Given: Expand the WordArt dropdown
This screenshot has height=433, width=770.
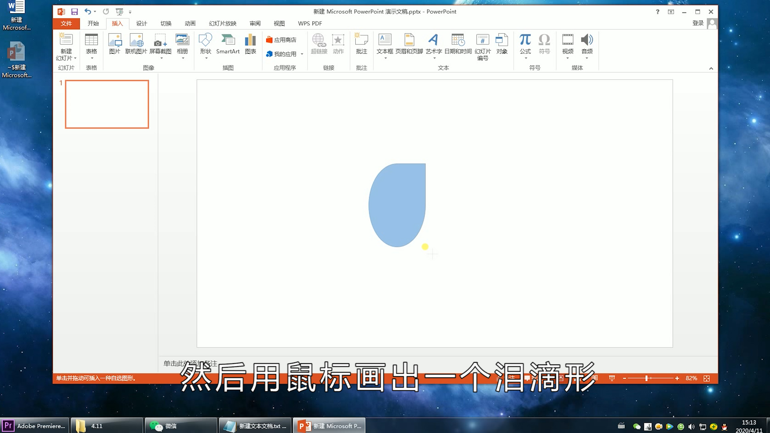Looking at the screenshot, I should pos(434,59).
